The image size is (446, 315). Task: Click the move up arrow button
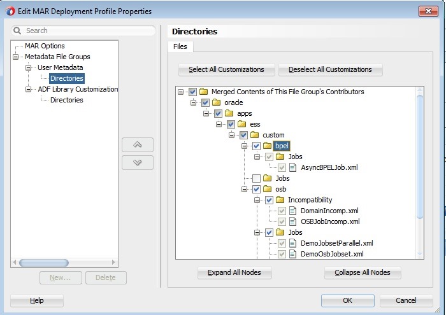tap(138, 144)
